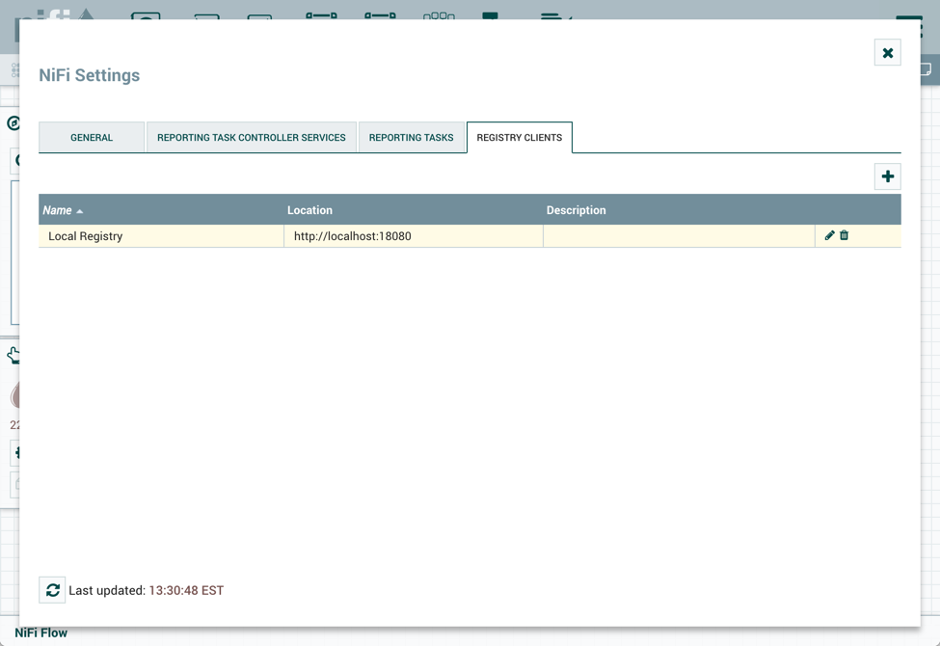Toggle sort order on the Name column

pos(58,209)
